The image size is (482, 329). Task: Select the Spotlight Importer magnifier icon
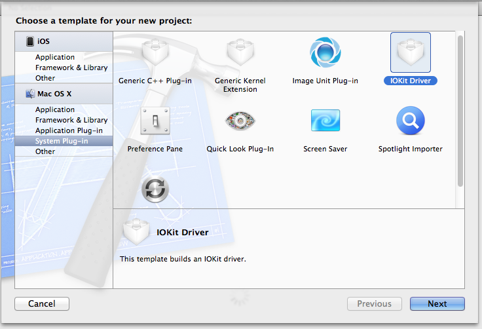point(410,122)
